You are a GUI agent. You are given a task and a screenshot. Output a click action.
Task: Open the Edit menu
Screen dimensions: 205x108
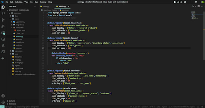pyautogui.click(x=12, y=2)
